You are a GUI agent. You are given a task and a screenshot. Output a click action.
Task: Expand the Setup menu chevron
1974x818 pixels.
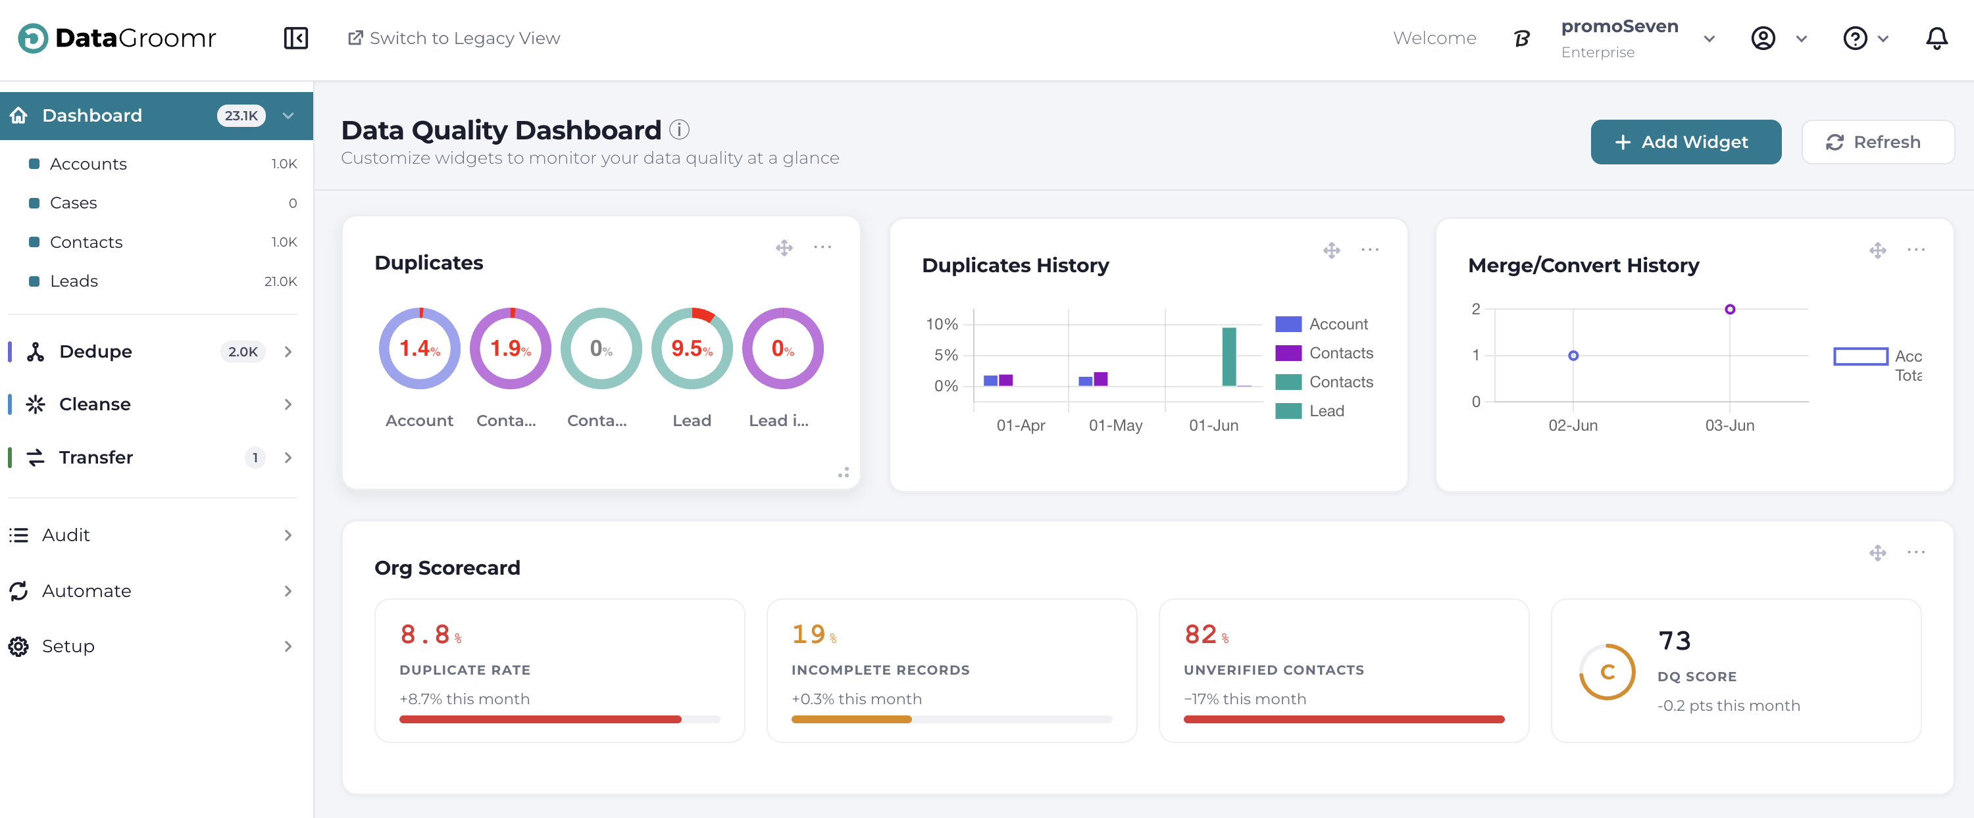288,646
